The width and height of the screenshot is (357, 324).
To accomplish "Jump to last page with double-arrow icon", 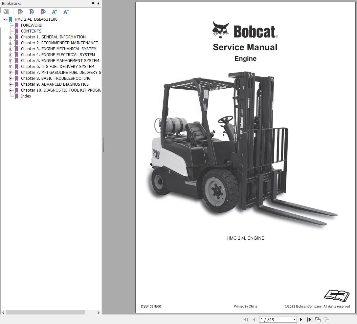I will [309, 319].
